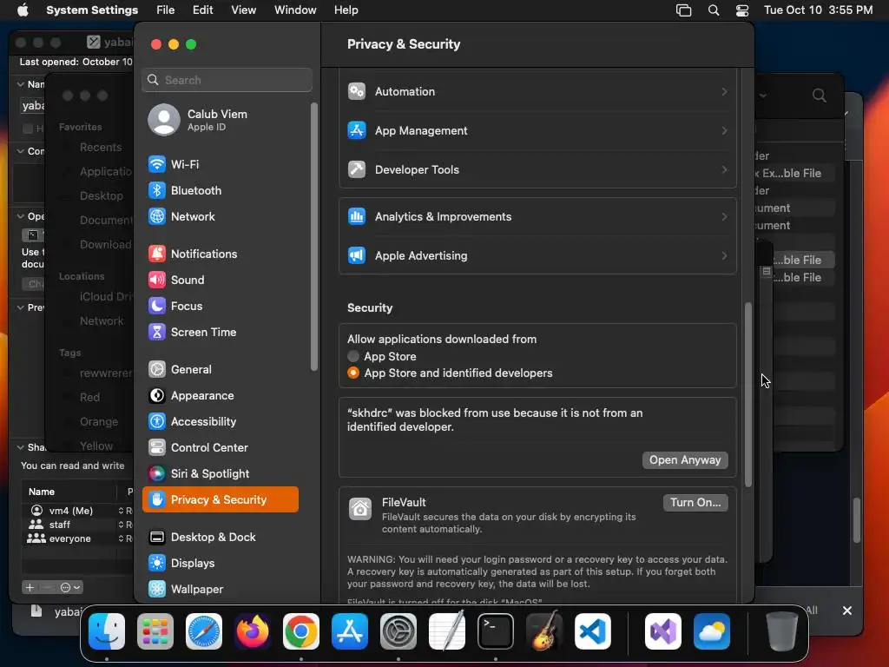Open TextEdit from the Dock
The image size is (889, 667).
(x=447, y=631)
